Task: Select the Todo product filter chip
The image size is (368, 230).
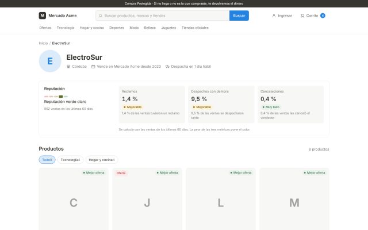Action: [47, 160]
